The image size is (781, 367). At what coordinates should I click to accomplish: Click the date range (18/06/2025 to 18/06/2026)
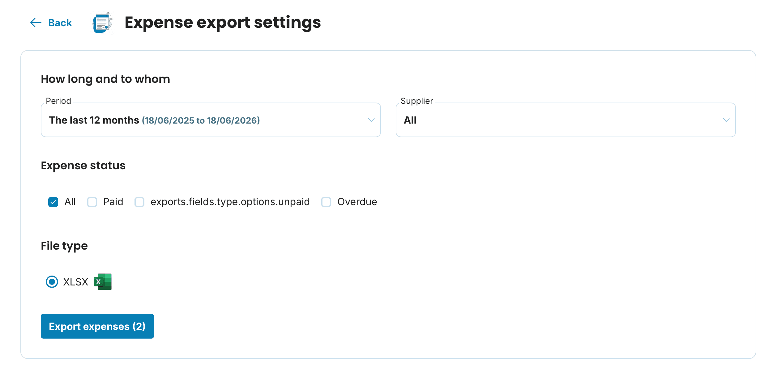(x=201, y=120)
